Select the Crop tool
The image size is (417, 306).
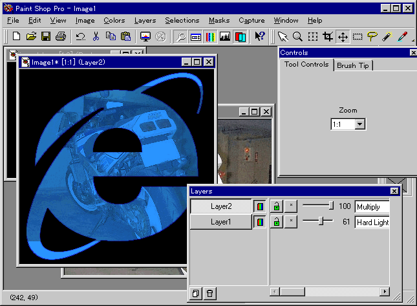point(328,36)
